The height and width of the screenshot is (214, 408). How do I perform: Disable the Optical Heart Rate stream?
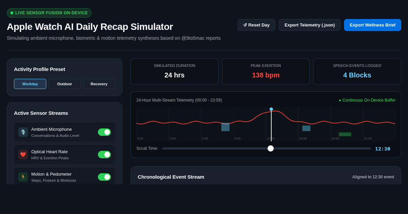pyautogui.click(x=104, y=155)
